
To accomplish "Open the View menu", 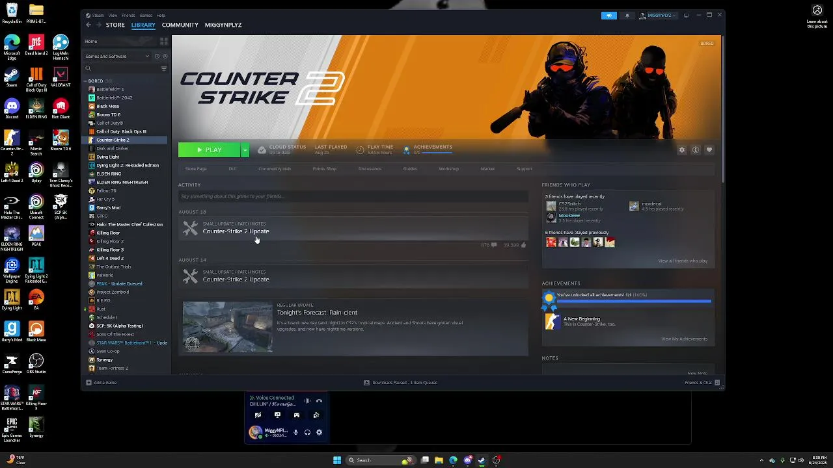I will pyautogui.click(x=113, y=15).
